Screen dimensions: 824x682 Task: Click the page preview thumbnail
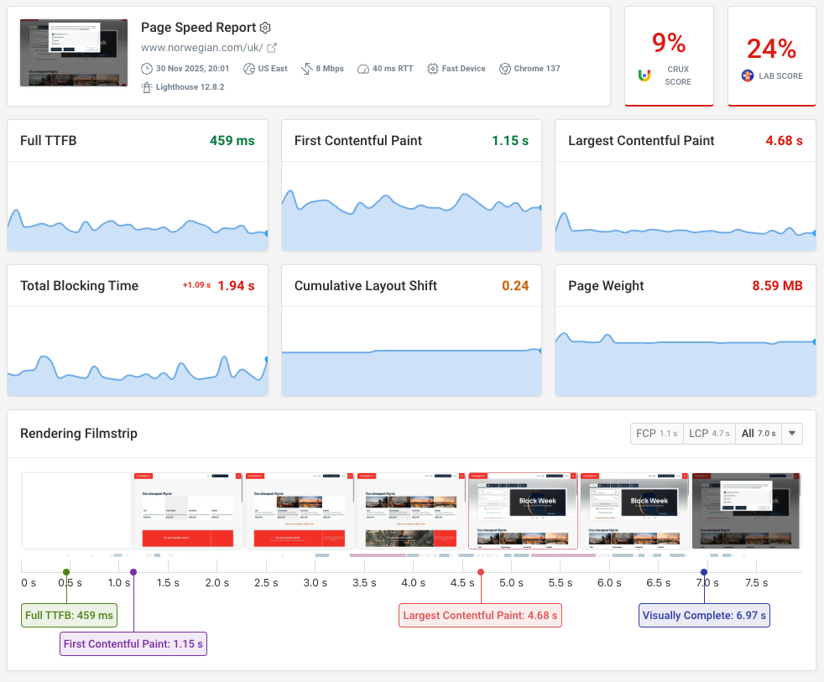(x=73, y=52)
